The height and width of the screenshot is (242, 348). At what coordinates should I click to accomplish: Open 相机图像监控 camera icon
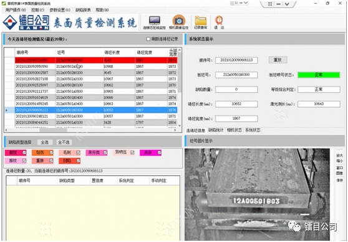coord(178,22)
